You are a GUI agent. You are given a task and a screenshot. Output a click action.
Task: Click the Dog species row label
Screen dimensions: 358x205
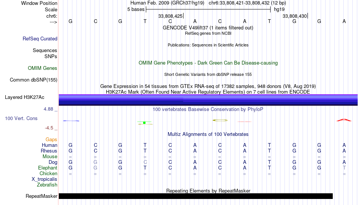(53, 162)
